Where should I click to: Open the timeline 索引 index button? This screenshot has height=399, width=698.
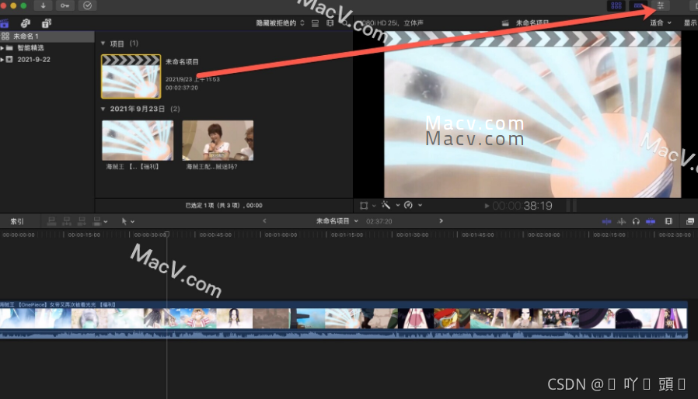coord(17,221)
